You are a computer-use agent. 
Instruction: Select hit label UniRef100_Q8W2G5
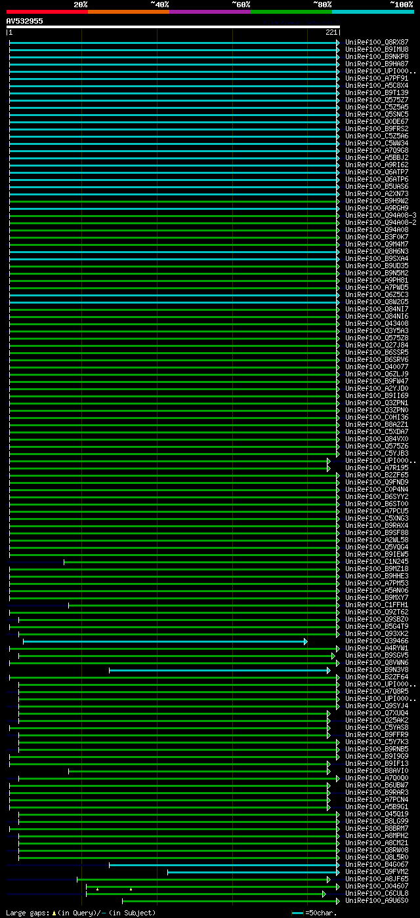(377, 302)
